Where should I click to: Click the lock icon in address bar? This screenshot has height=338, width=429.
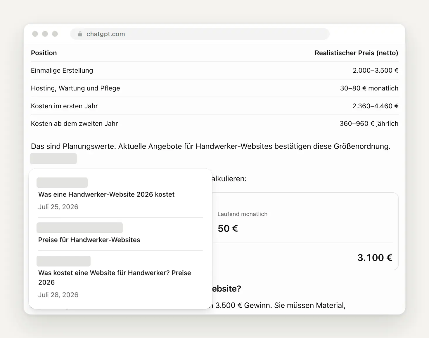coord(80,34)
